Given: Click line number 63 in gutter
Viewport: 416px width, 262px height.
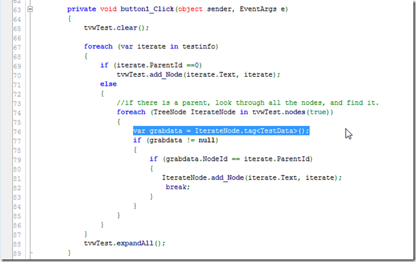Looking at the screenshot, I should tap(17, 10).
